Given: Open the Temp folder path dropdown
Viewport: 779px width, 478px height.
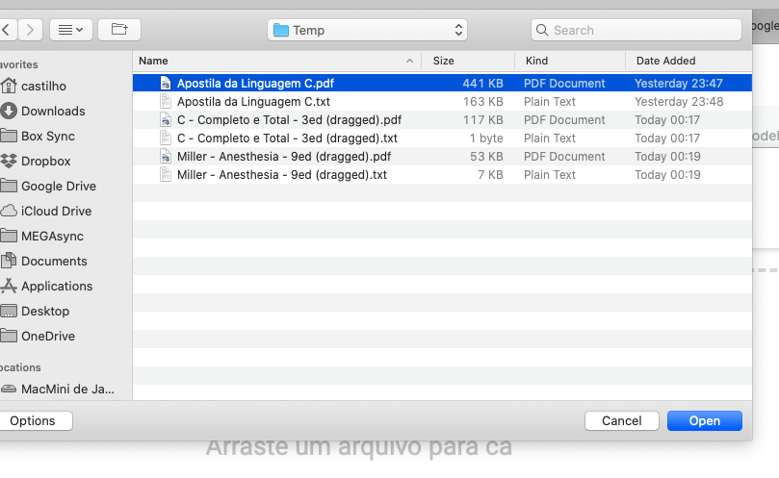Looking at the screenshot, I should pyautogui.click(x=367, y=30).
